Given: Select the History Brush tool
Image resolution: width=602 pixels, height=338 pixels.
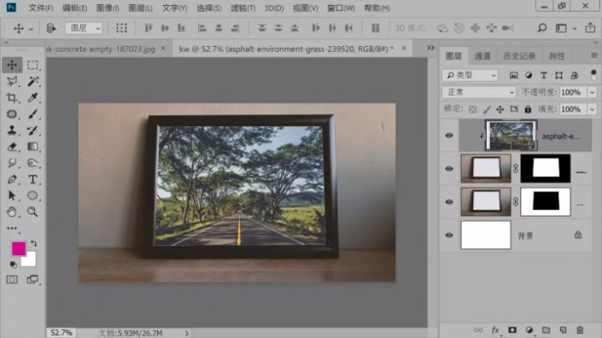Looking at the screenshot, I should point(32,130).
